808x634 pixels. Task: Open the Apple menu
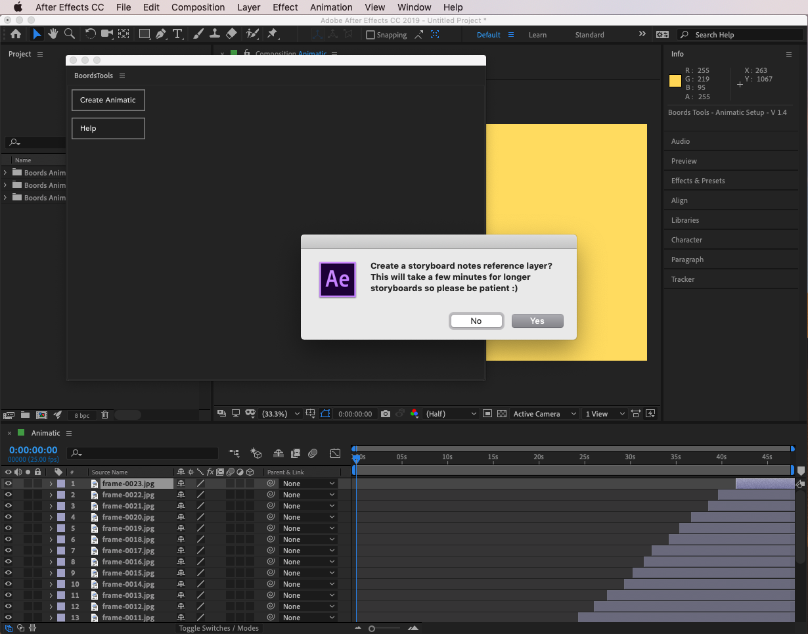point(18,7)
